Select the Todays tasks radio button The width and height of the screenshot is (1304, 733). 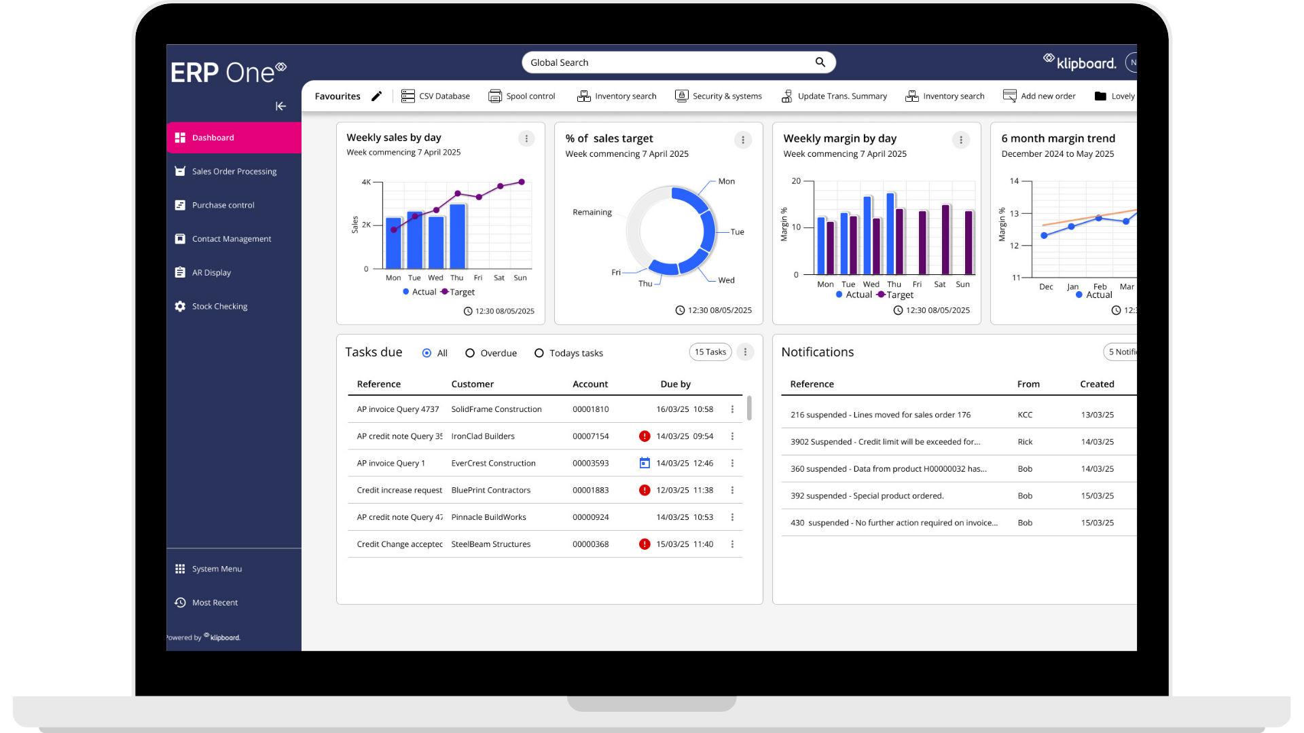pos(539,354)
